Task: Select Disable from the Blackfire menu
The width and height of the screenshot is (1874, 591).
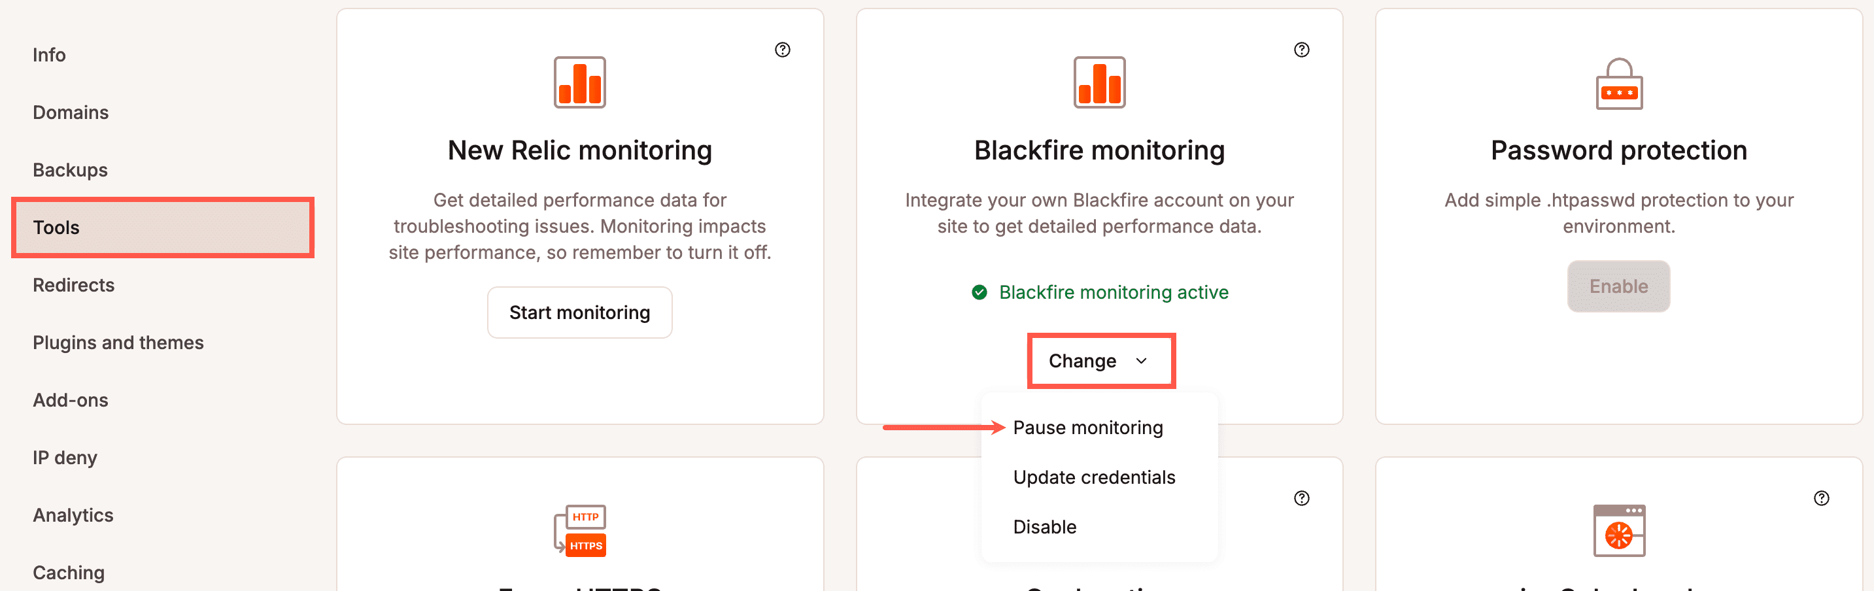Action: pos(1045,526)
